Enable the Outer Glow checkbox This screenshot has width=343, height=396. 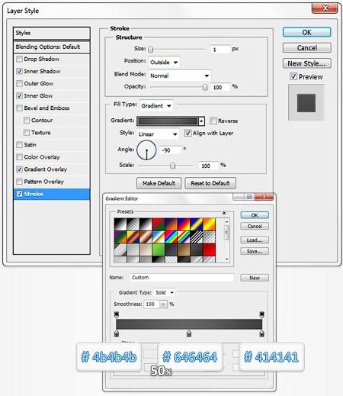[19, 83]
